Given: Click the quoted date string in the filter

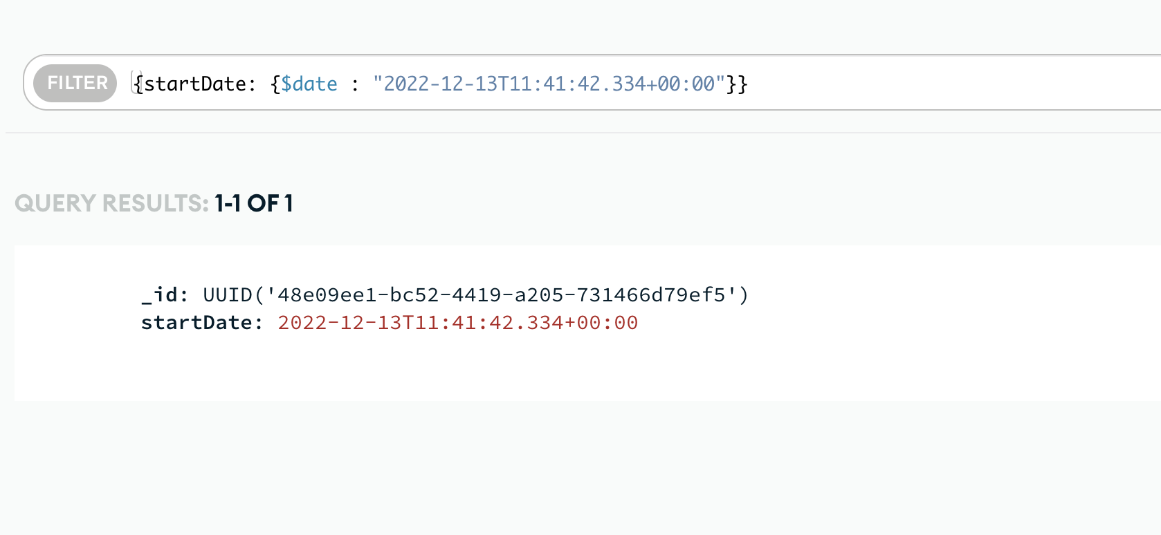Looking at the screenshot, I should [x=549, y=84].
